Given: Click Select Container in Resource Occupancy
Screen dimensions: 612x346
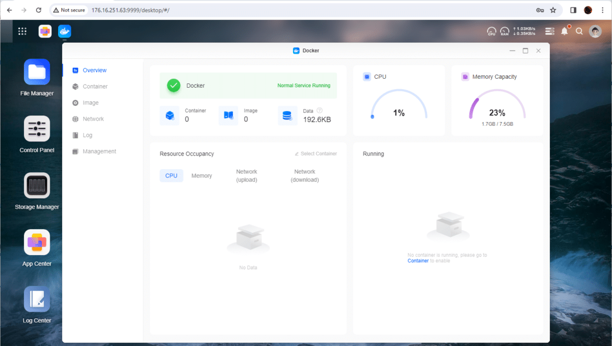Looking at the screenshot, I should tap(316, 154).
